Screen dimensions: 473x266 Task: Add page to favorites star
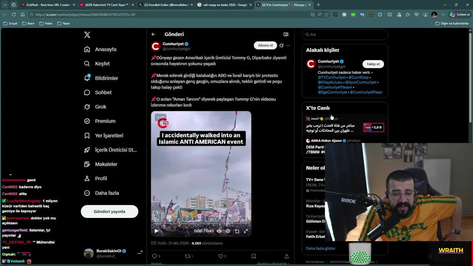pos(327,14)
